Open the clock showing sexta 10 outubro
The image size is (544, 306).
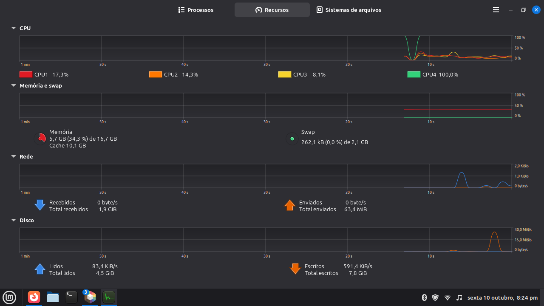coord(502,297)
